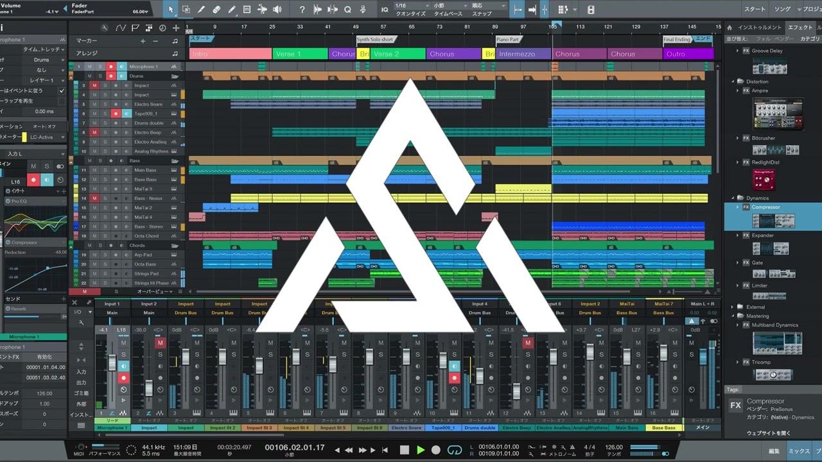Open the スタート page
Image resolution: width=822 pixels, height=462 pixels.
point(755,10)
